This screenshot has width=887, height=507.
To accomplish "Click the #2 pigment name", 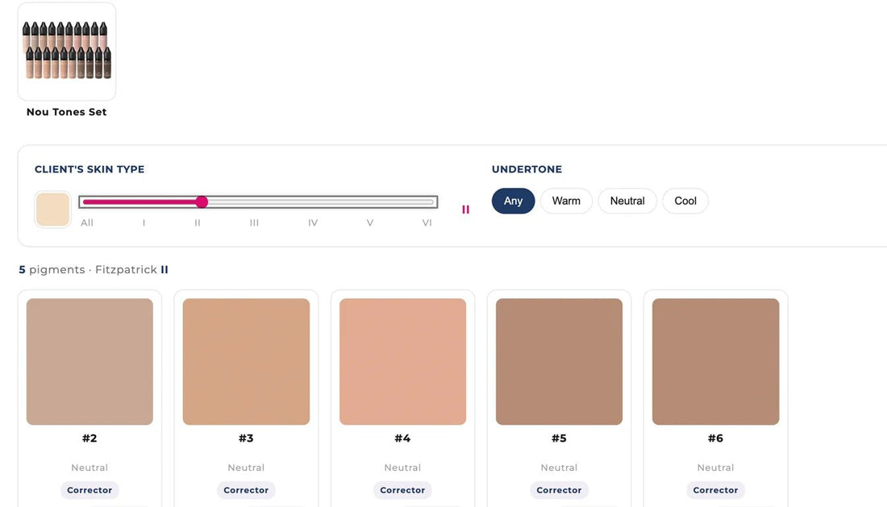I will (x=90, y=438).
